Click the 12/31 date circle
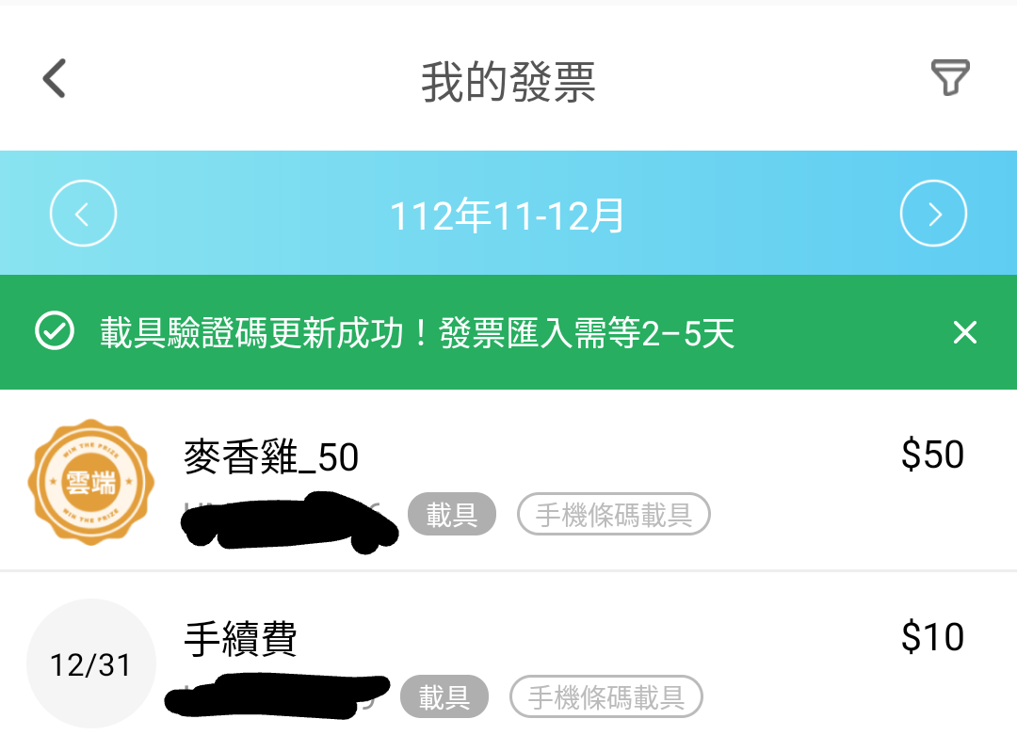The width and height of the screenshot is (1017, 751). (90, 665)
